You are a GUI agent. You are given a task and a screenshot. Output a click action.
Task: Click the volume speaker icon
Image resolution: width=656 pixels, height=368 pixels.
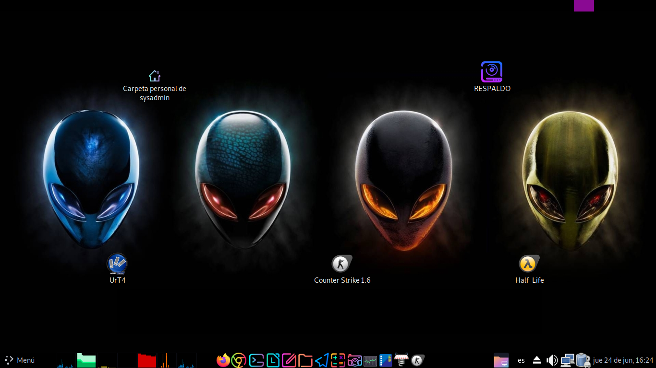tap(552, 360)
